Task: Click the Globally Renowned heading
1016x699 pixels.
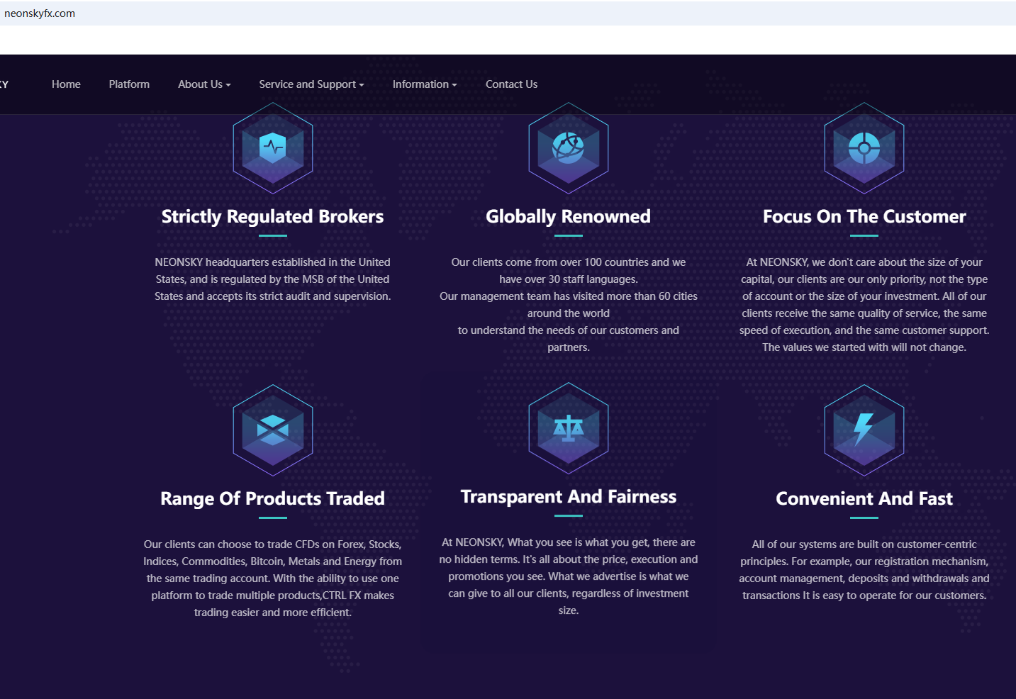Action: pyautogui.click(x=569, y=216)
